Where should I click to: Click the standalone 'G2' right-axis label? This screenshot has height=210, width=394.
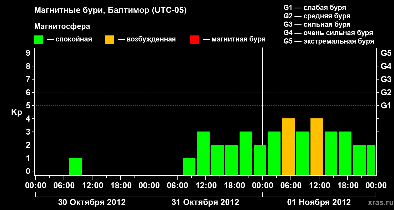tap(386, 92)
